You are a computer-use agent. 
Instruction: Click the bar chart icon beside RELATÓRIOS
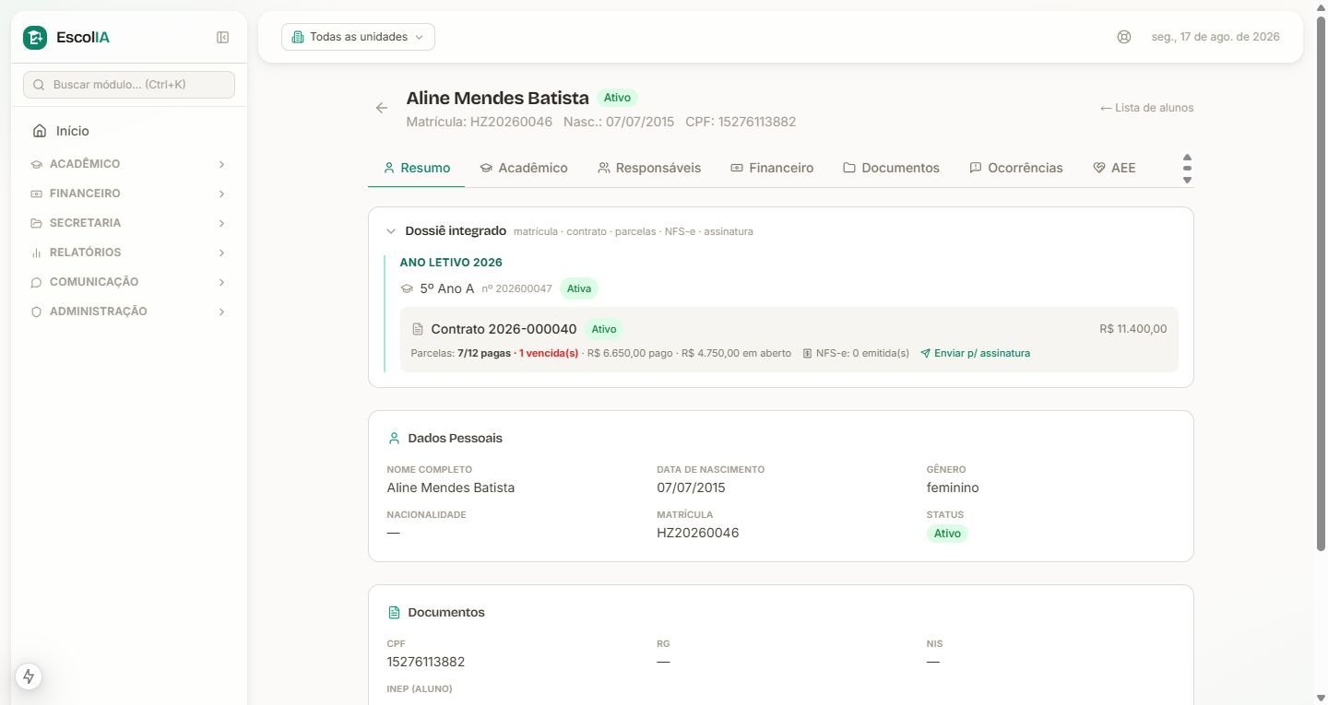pos(37,253)
